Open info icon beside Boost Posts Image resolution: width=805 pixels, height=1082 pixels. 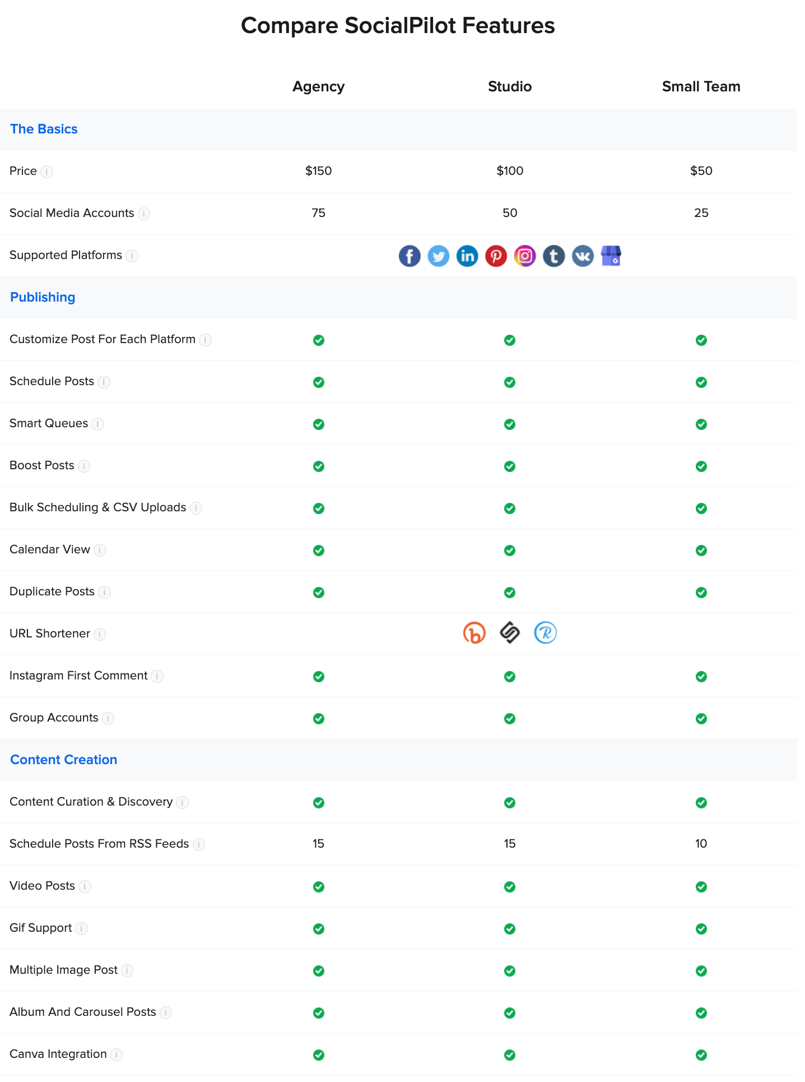tap(84, 466)
